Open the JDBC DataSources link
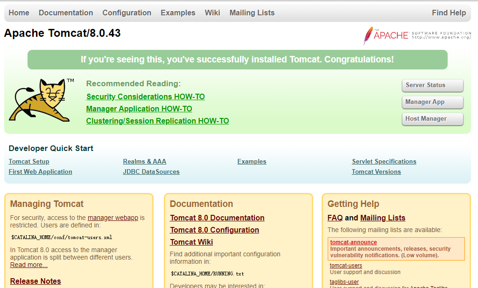 click(151, 172)
